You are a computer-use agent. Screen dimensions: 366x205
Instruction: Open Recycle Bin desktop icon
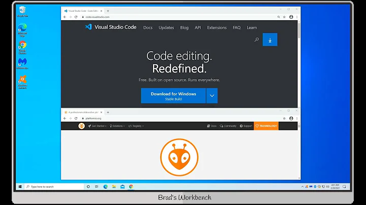tap(22, 12)
